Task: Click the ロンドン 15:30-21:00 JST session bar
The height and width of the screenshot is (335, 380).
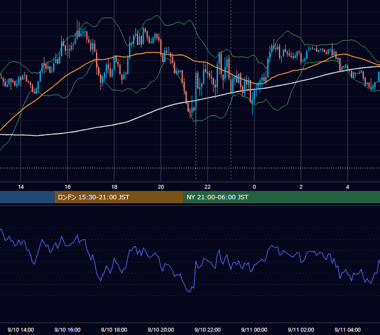Action: tap(118, 197)
